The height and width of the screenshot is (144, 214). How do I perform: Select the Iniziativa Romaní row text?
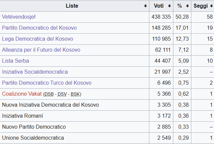22,116
